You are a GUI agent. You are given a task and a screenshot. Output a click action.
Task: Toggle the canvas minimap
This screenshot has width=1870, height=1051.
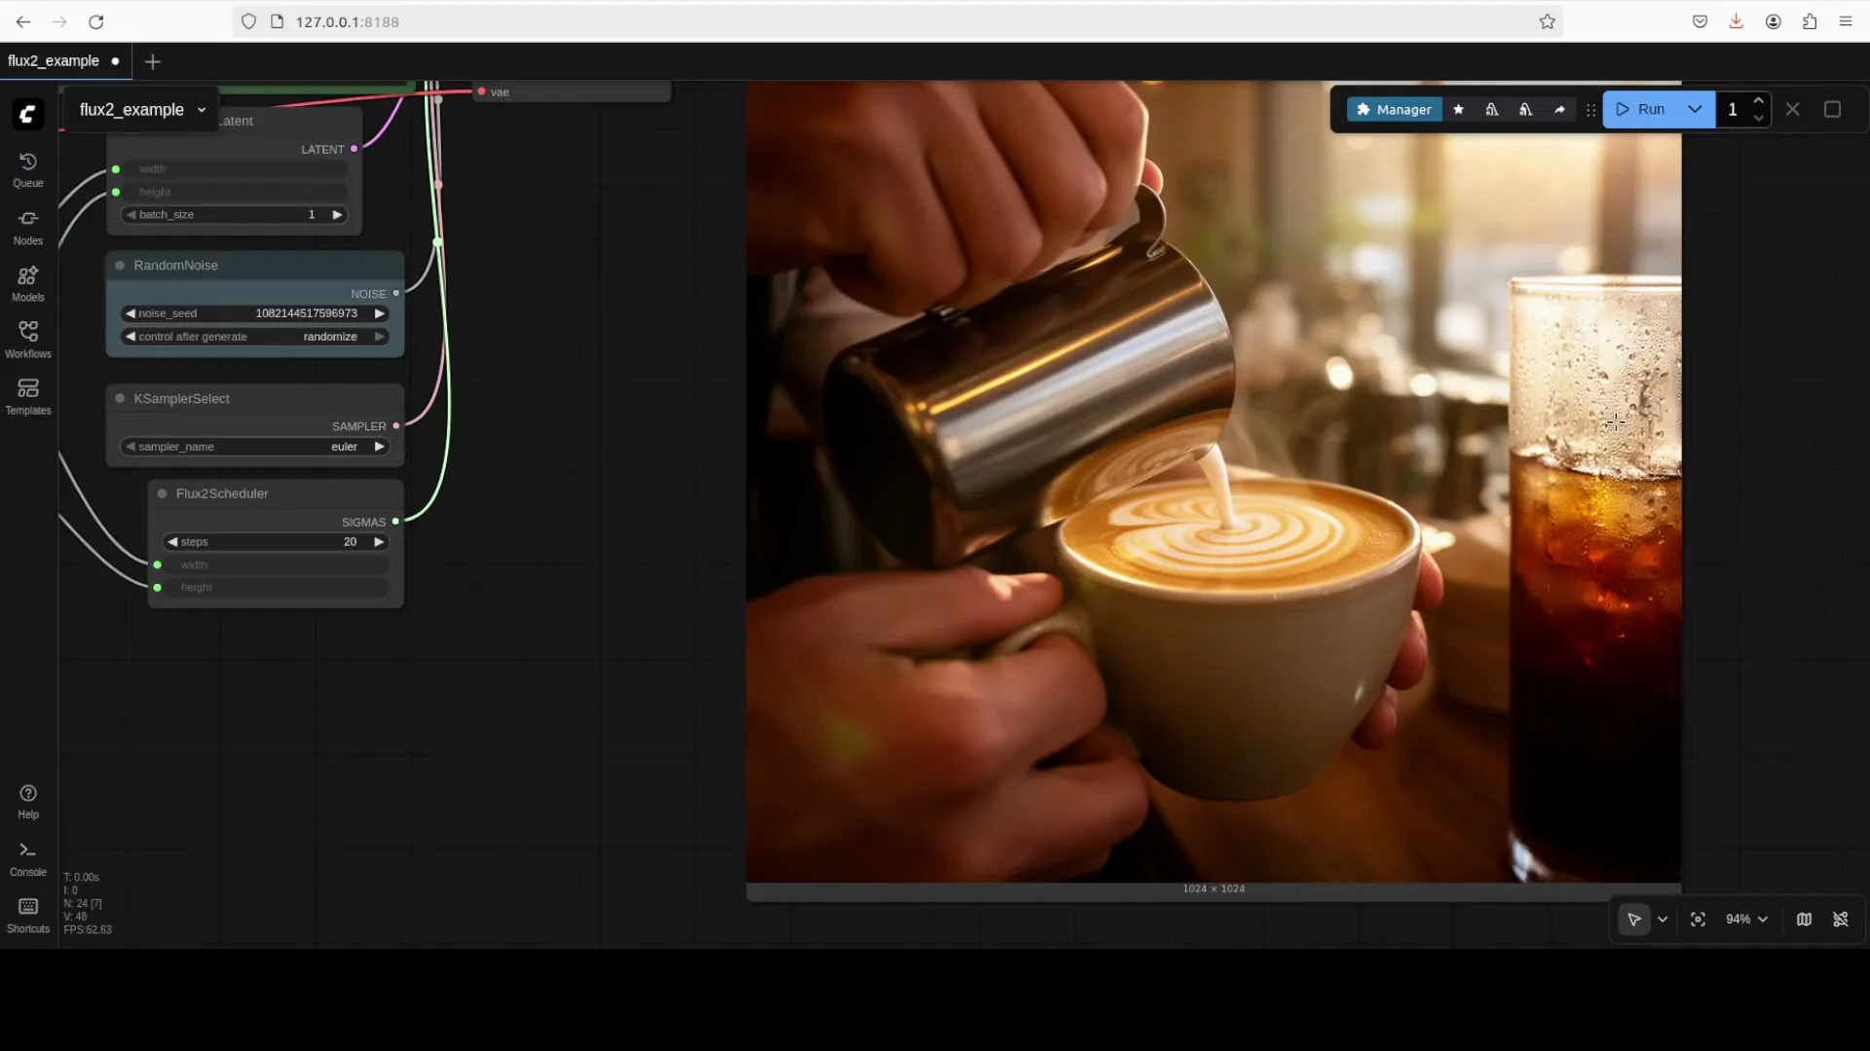pyautogui.click(x=1803, y=919)
